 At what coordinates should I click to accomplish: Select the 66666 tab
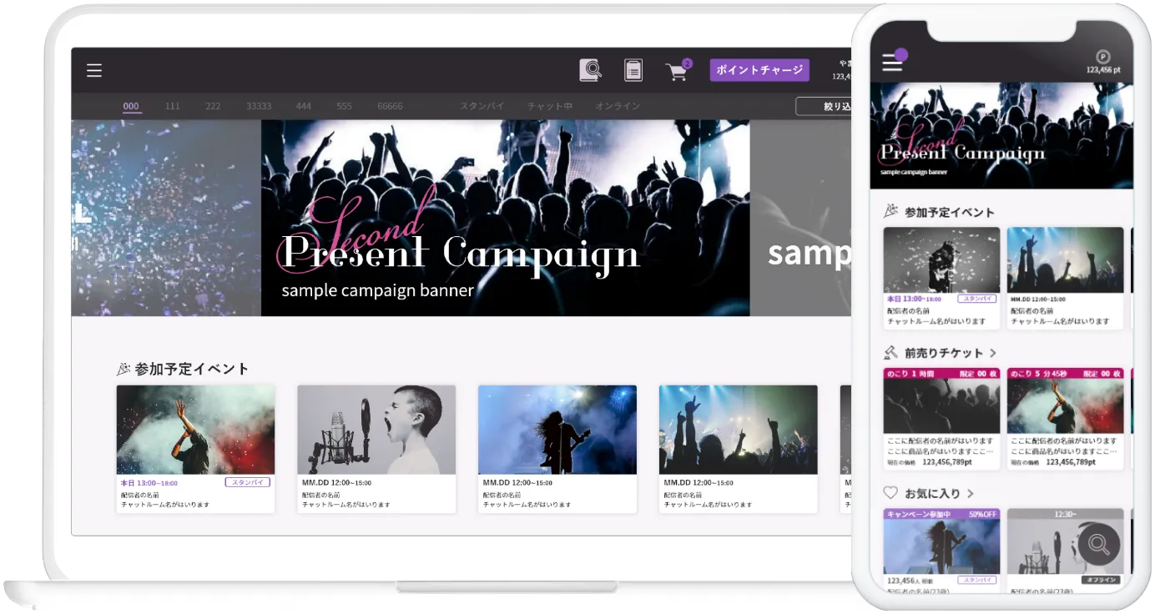point(390,106)
